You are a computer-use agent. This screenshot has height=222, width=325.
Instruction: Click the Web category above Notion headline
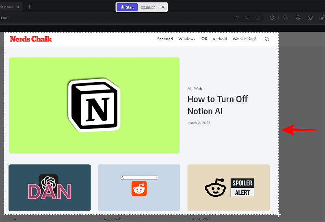click(198, 88)
